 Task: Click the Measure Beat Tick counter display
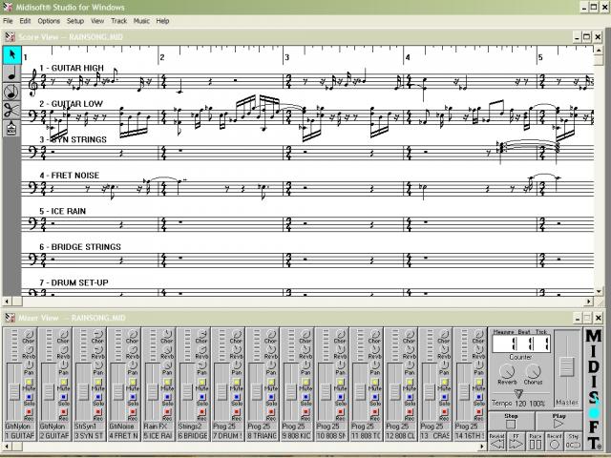[x=519, y=344]
